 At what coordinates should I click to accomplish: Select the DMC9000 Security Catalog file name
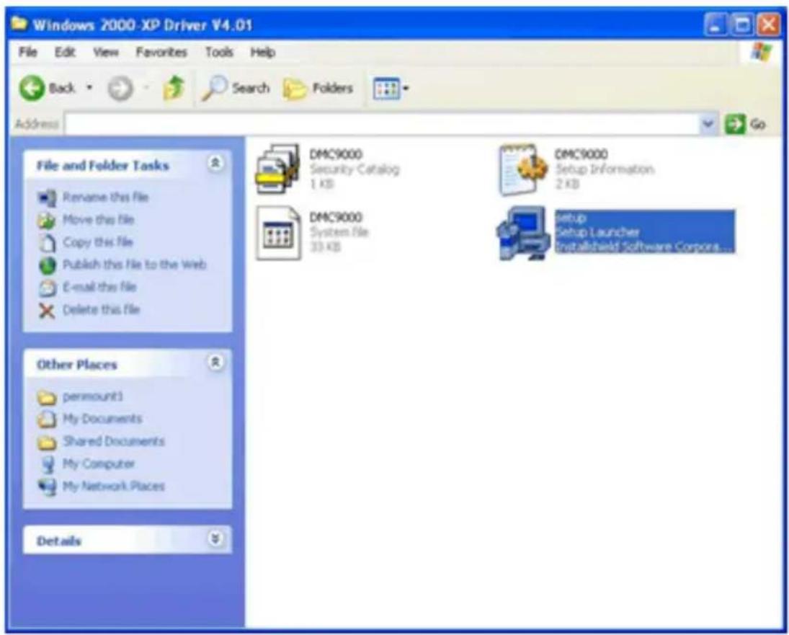pyautogui.click(x=335, y=154)
